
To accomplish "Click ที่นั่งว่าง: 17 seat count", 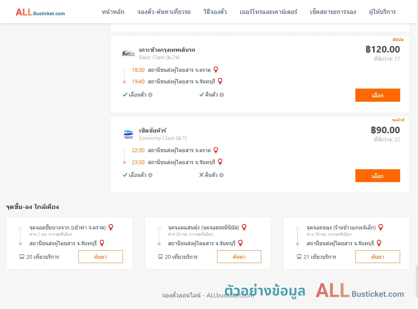I will tap(387, 59).
